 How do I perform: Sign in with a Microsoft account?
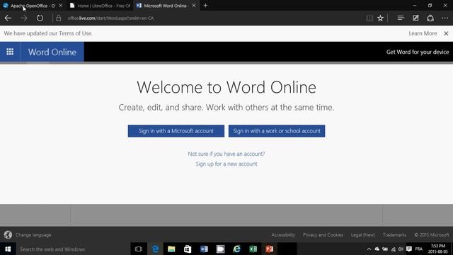click(x=176, y=131)
